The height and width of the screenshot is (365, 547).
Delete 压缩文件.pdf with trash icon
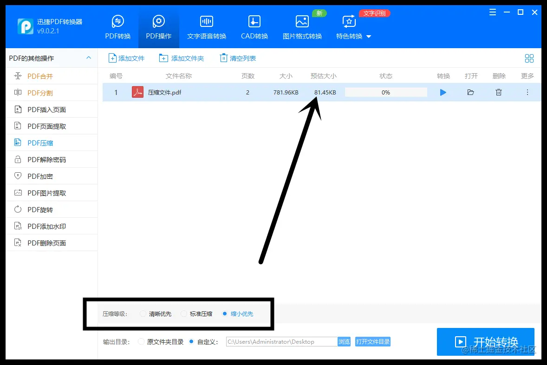coord(499,92)
